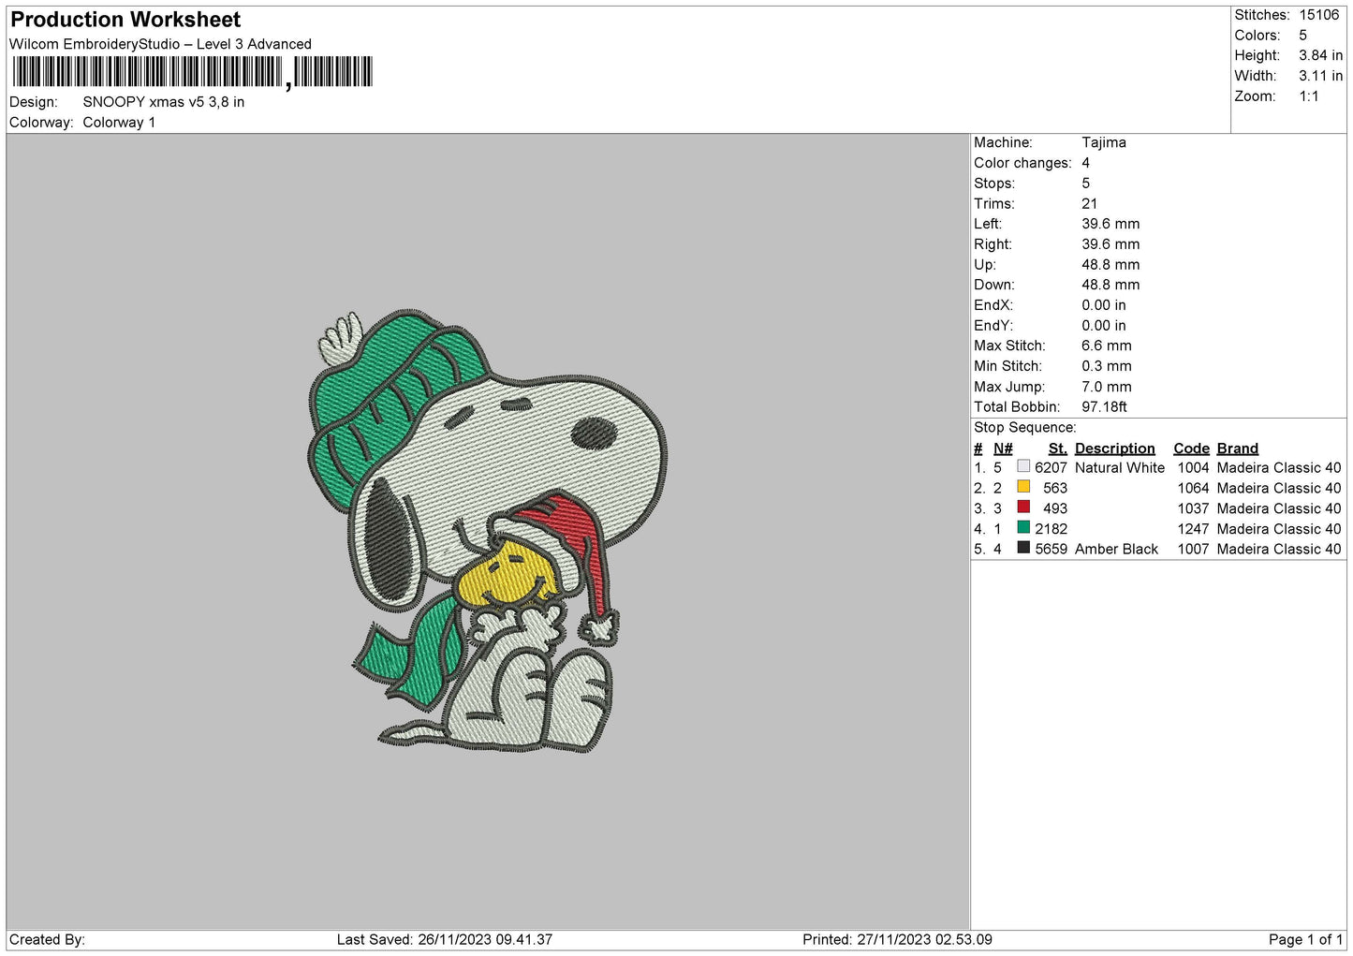
Task: Click the 'Last Saved: 26/11/2023 09.41.37' footer text
Action: [445, 939]
